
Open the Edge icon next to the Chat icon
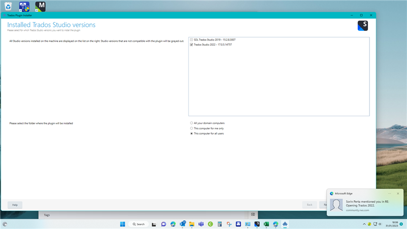point(173,224)
